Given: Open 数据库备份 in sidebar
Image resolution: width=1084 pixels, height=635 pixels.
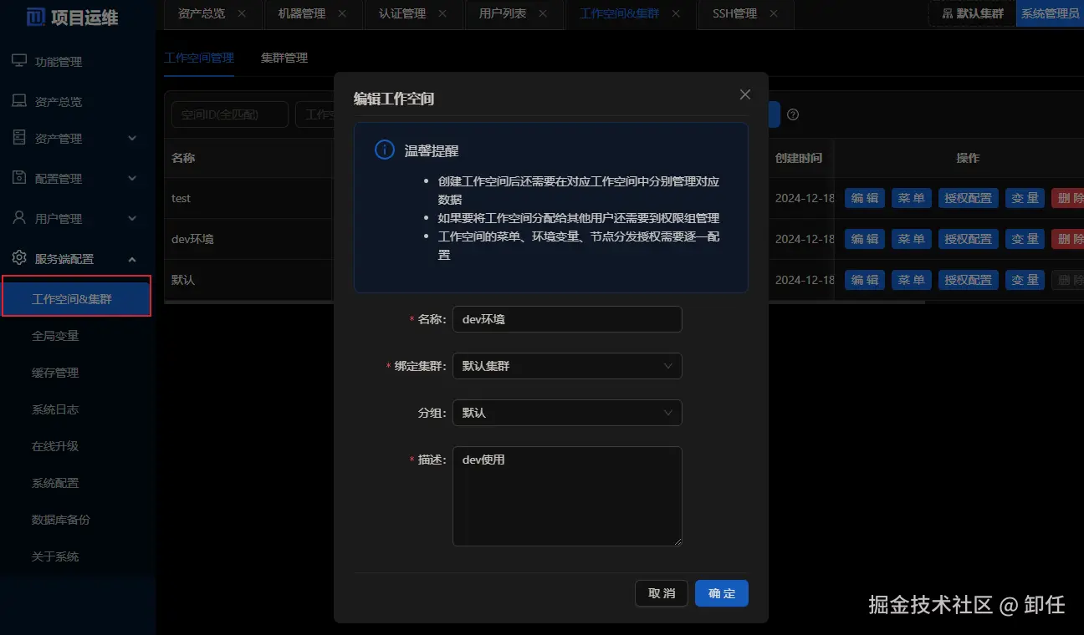Looking at the screenshot, I should [x=61, y=520].
